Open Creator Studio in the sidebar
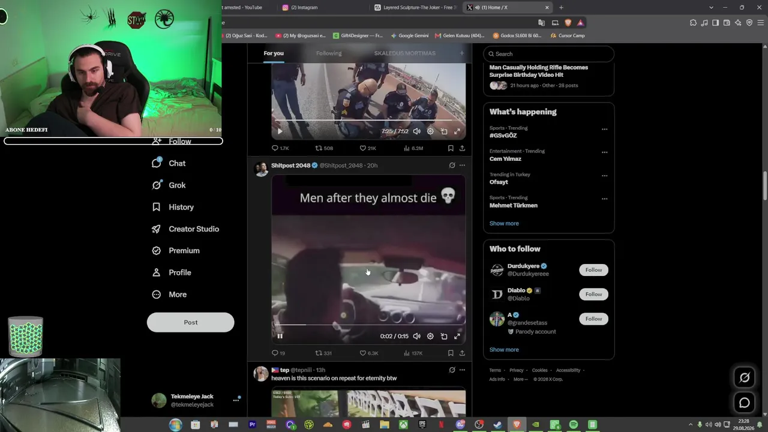Screen dimensions: 768x432 tap(185, 229)
